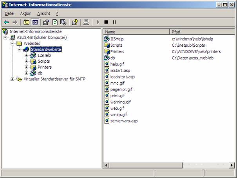
Task: Click the SMTP server envelope icon
Action: point(19,79)
